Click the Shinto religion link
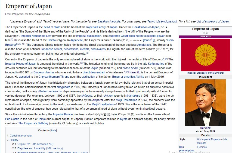The width and height of the screenshot is (232, 153). [x=52, y=40]
